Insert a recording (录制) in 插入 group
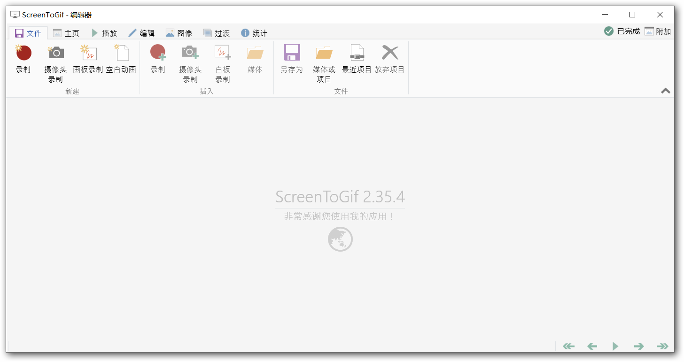This screenshot has width=684, height=362. 158,60
